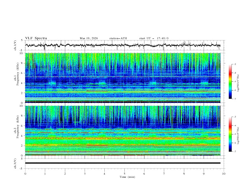252x195 pixels.
Task: Click the time axis tick label "3"
Action: [x=85, y=174]
